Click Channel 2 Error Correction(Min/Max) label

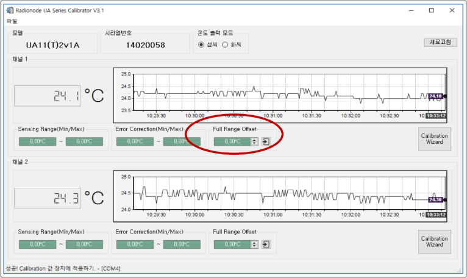tap(149, 232)
